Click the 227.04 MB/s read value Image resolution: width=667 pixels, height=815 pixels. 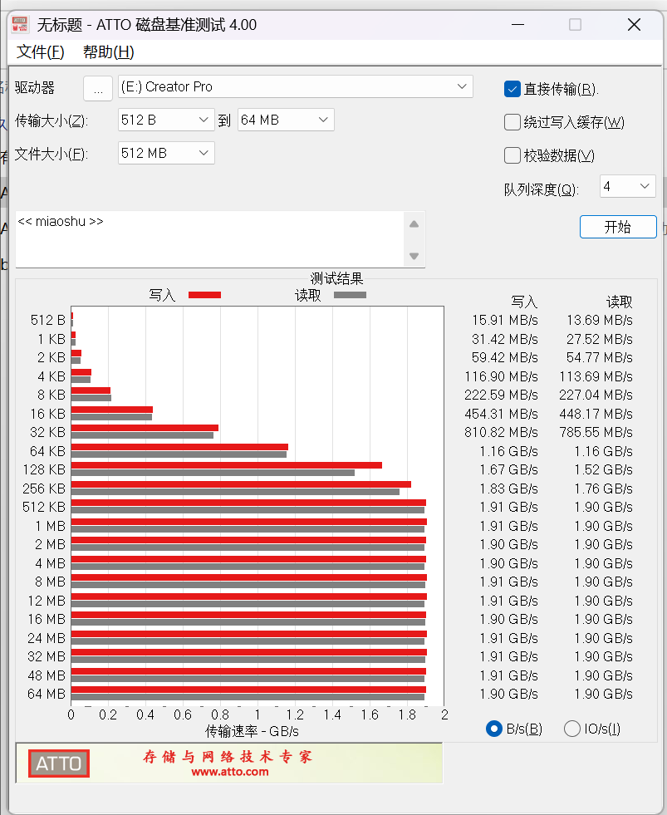[x=596, y=395]
